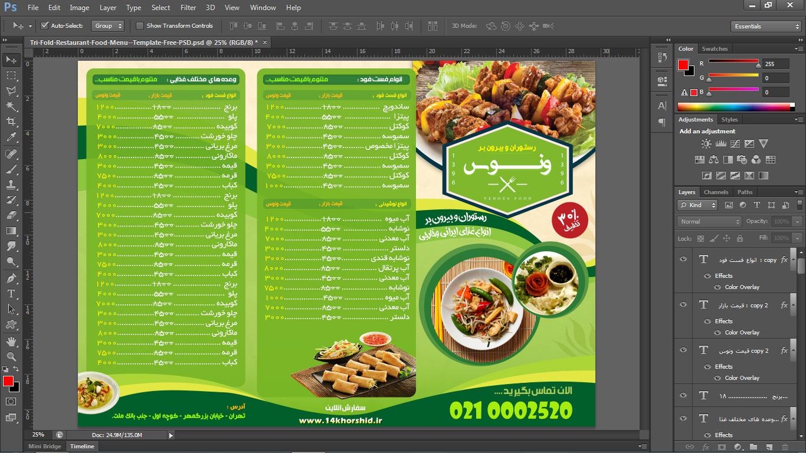This screenshot has width=806, height=453.
Task: Switch to the Swatches tab
Action: coord(715,49)
